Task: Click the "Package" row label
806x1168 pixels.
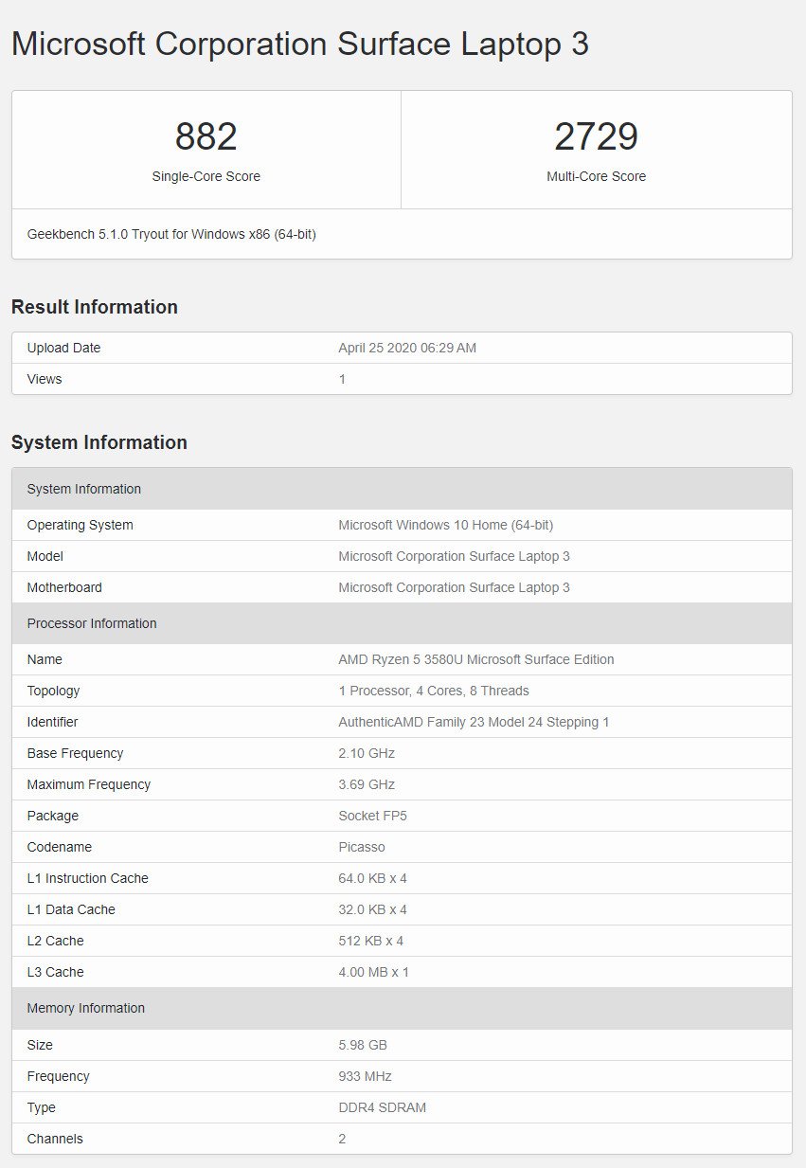Action: [x=53, y=816]
